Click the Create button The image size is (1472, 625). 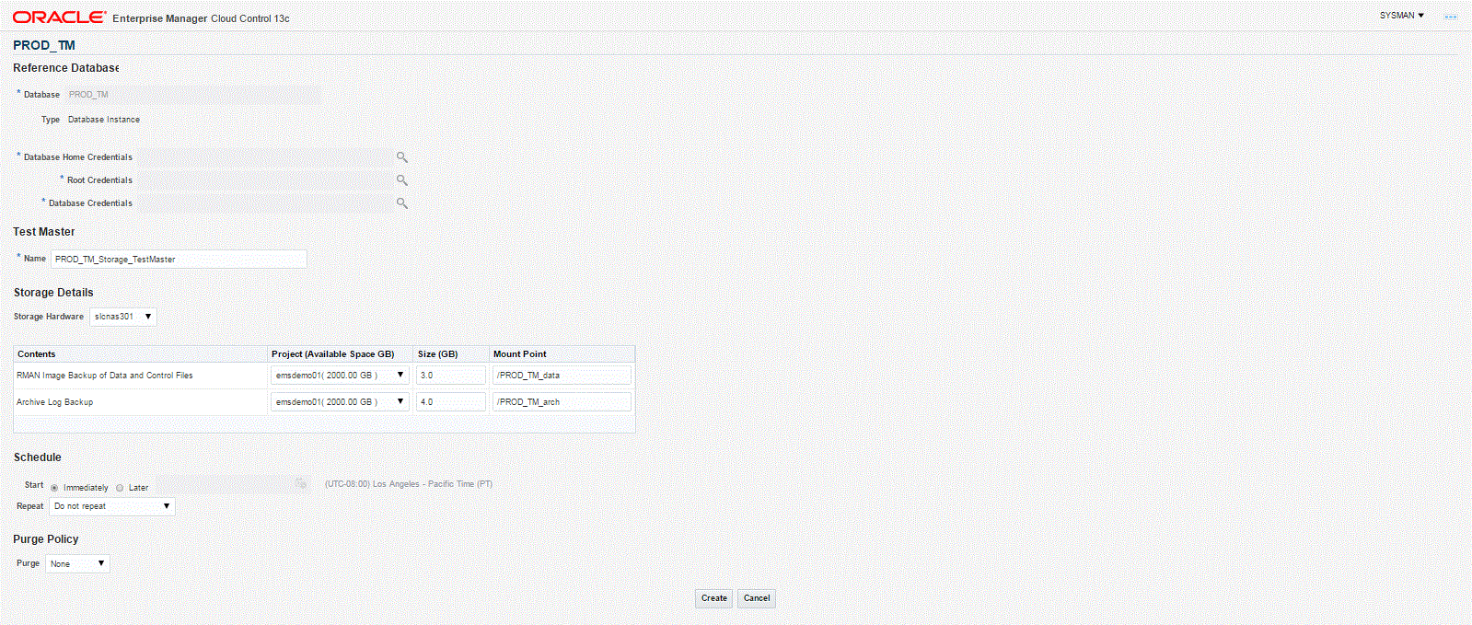[x=714, y=598]
